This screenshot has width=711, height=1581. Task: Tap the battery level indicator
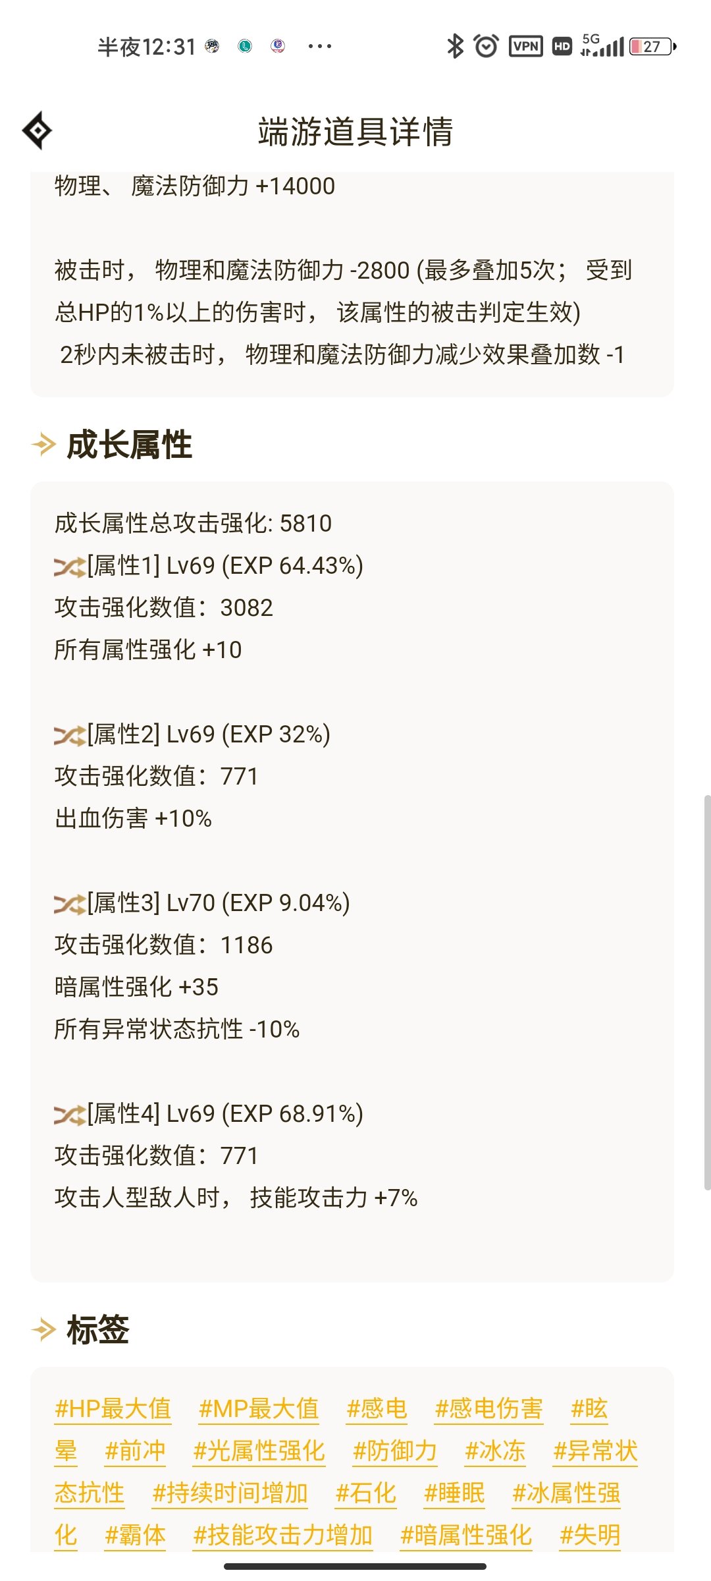click(x=652, y=46)
